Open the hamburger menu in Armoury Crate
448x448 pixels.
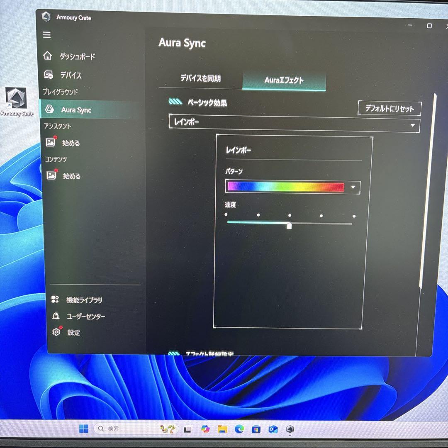(47, 35)
